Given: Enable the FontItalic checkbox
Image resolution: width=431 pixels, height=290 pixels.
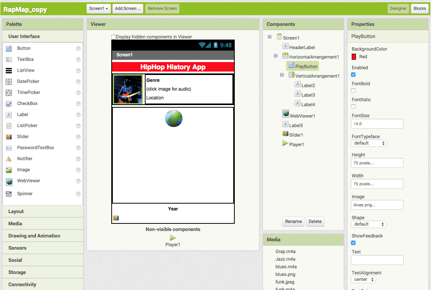Looking at the screenshot, I should coord(354,107).
